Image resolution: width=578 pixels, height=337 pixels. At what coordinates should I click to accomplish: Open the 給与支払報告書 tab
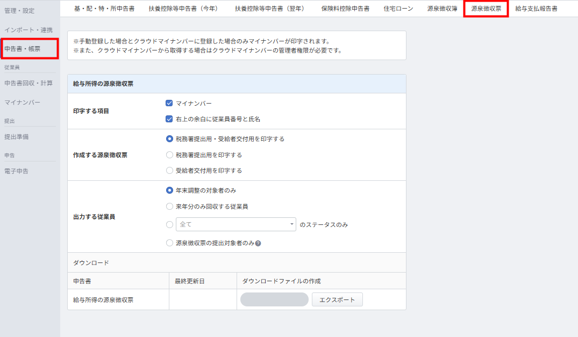pos(536,9)
